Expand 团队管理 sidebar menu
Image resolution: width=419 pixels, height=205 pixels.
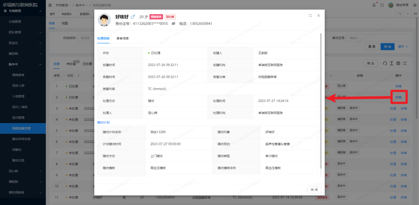click(x=23, y=32)
